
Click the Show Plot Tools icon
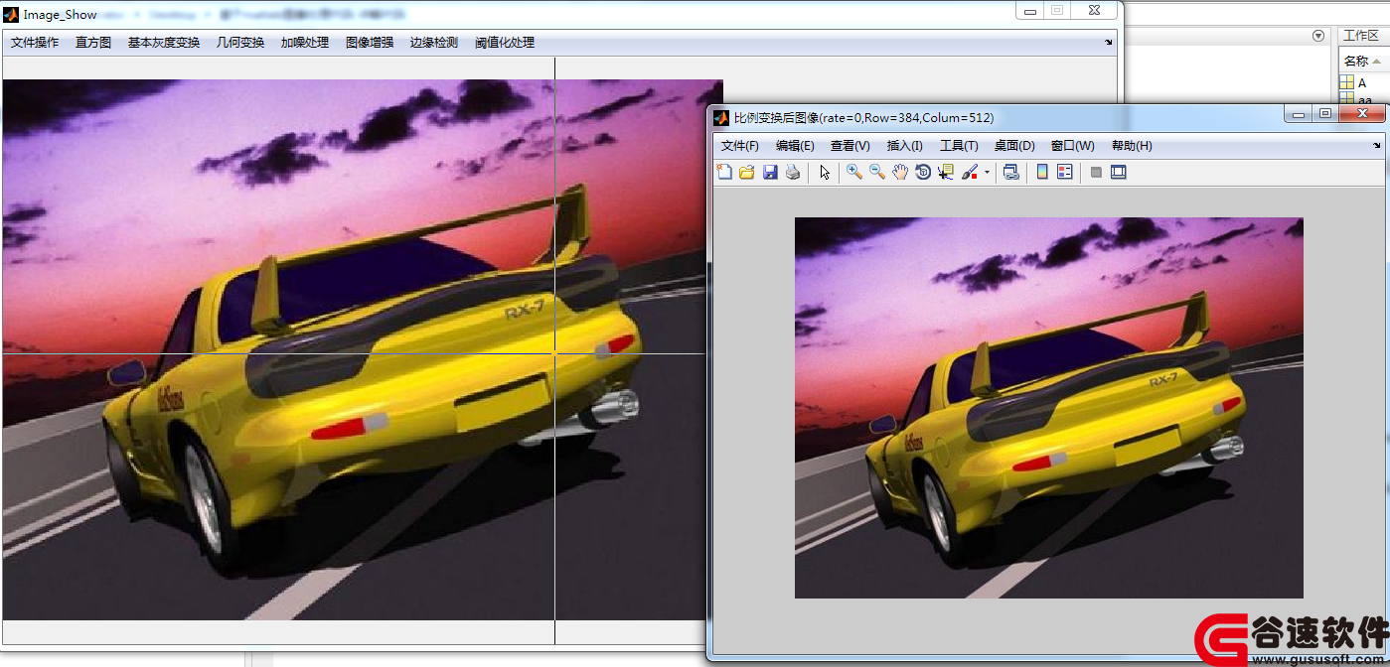pos(1119,172)
